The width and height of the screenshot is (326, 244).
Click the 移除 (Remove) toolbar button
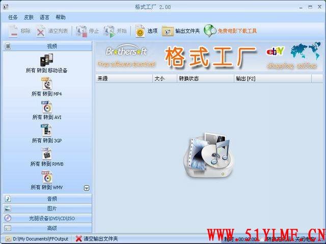click(19, 31)
